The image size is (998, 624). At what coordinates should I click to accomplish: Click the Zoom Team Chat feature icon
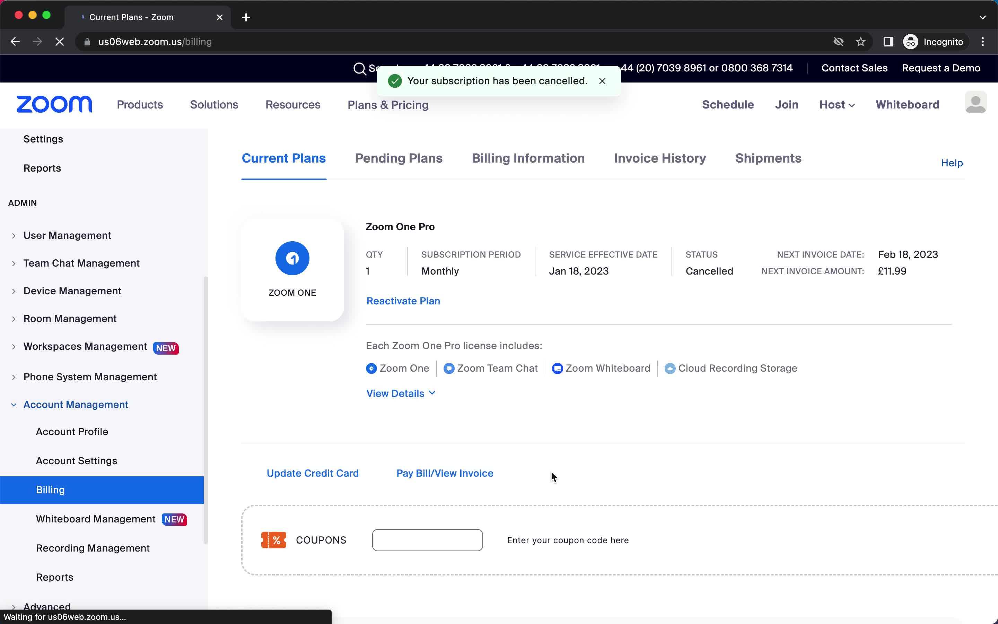[x=449, y=368]
